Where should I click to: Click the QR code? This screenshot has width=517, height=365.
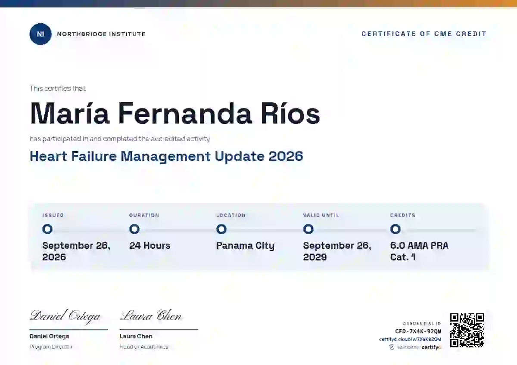(467, 330)
